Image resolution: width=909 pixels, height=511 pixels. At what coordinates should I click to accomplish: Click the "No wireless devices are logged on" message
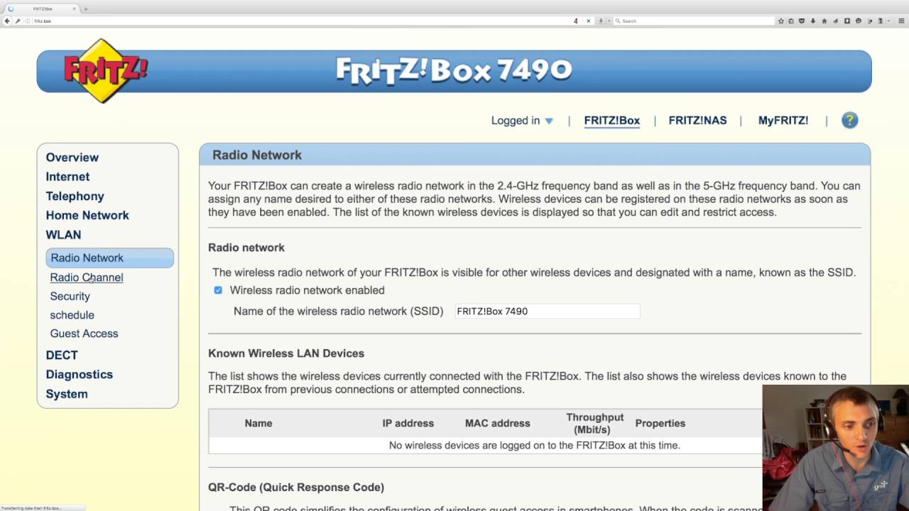(535, 445)
